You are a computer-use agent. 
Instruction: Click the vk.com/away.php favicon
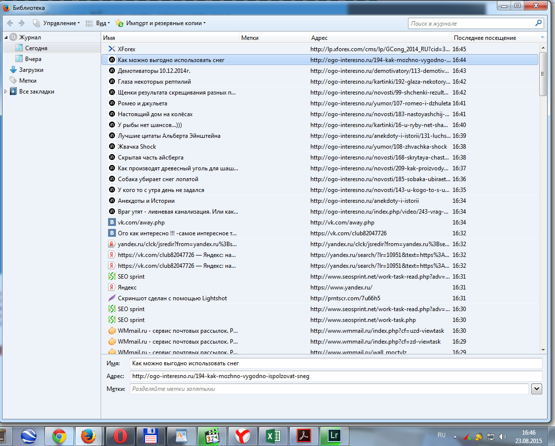[x=112, y=222]
